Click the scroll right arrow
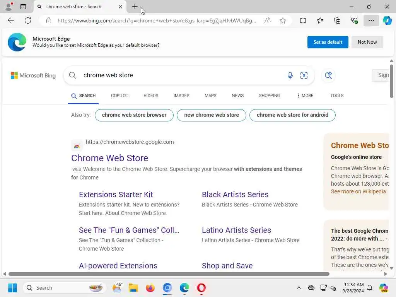Screen dimensions: 396x297 pyautogui.click(x=386, y=274)
